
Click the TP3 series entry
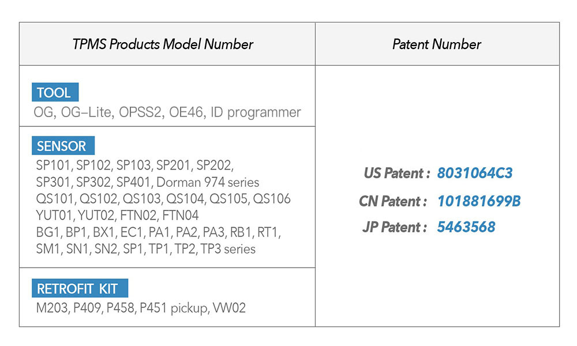coord(228,249)
